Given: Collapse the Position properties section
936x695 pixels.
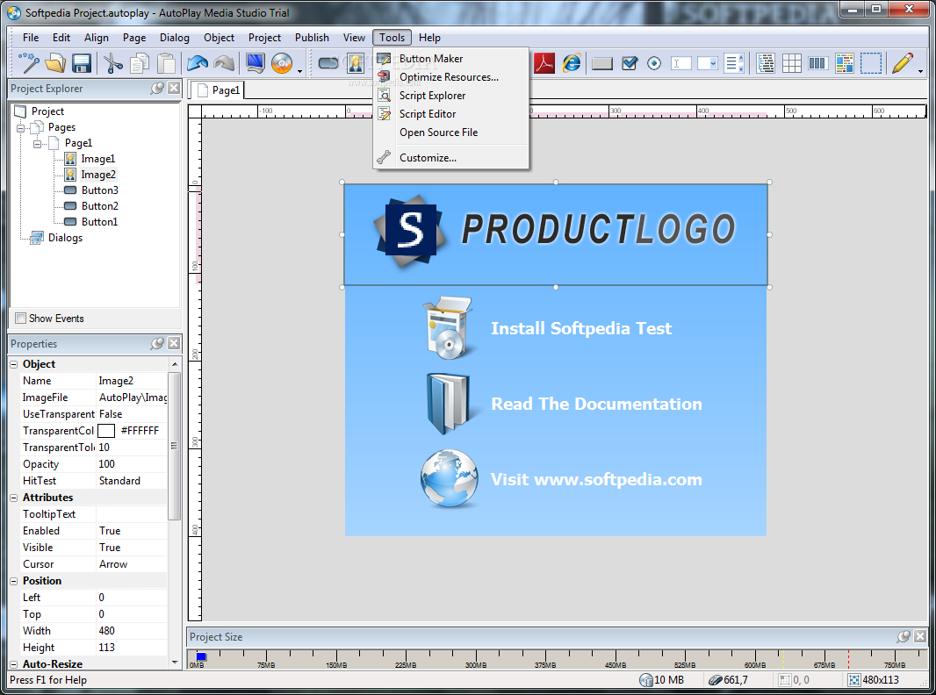Looking at the screenshot, I should pyautogui.click(x=14, y=581).
